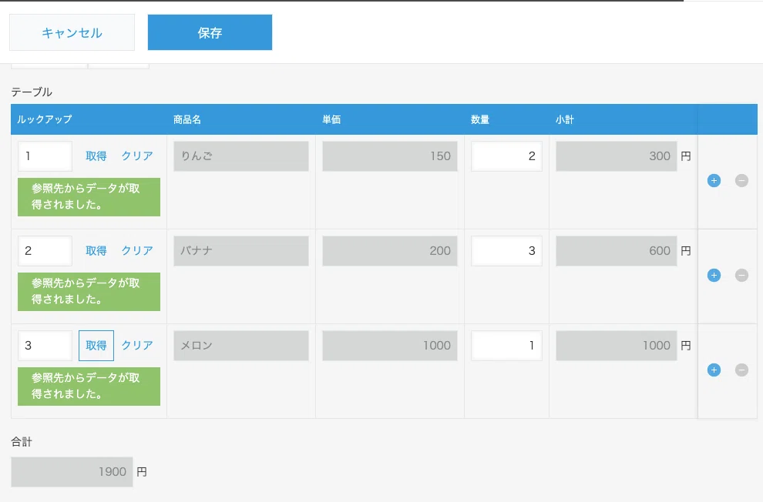Image resolution: width=763 pixels, height=502 pixels.
Task: Focus the lookup field containing 3
Action: tap(45, 346)
